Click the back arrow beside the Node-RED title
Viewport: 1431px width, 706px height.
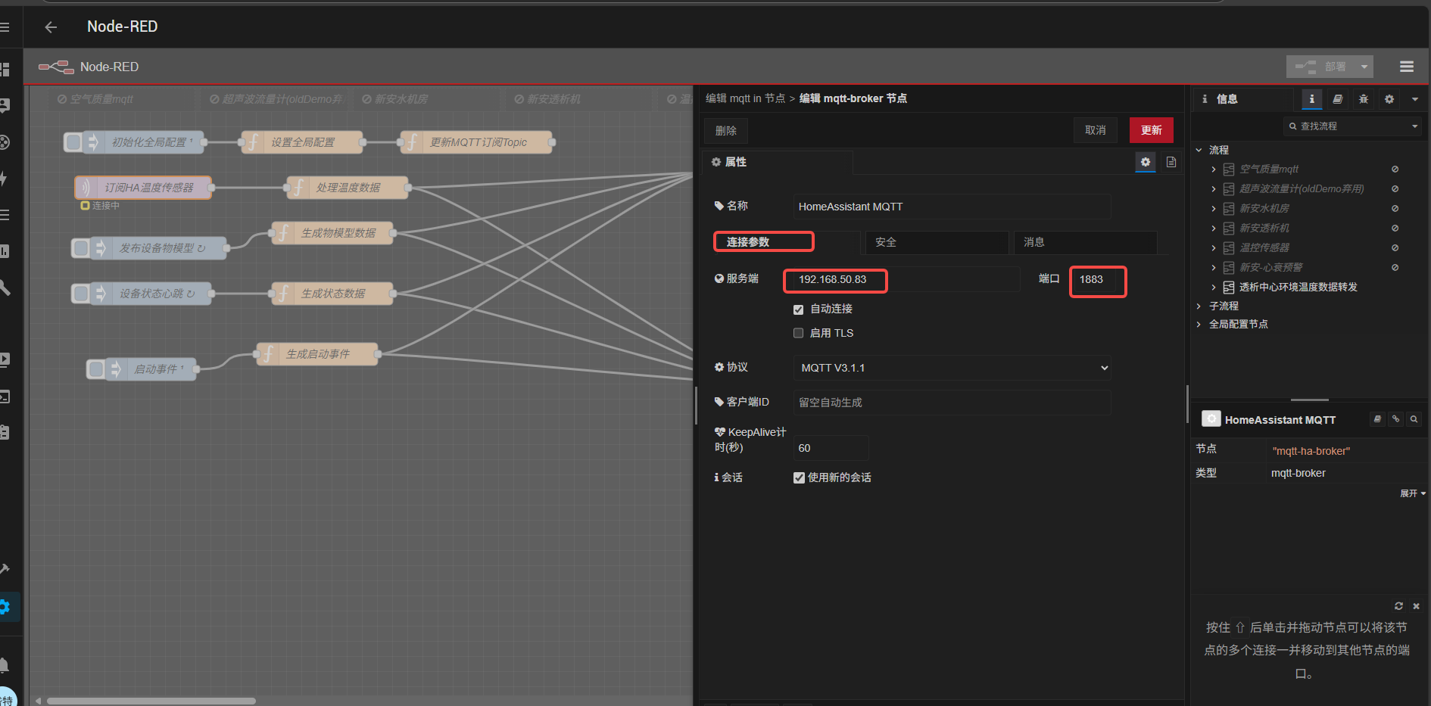(51, 27)
